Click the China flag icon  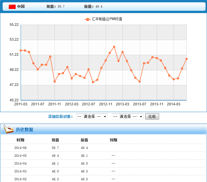click(12, 6)
